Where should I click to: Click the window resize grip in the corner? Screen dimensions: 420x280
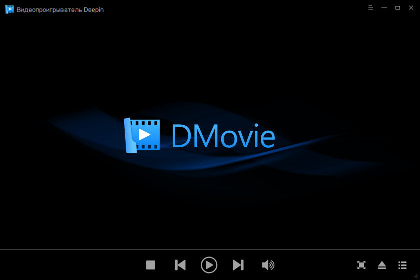coord(416,276)
